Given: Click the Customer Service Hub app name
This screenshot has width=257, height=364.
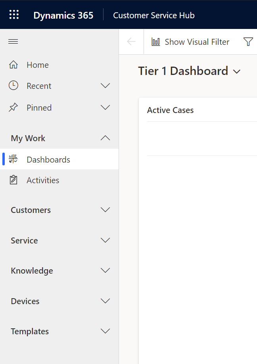Looking at the screenshot, I should (x=154, y=15).
